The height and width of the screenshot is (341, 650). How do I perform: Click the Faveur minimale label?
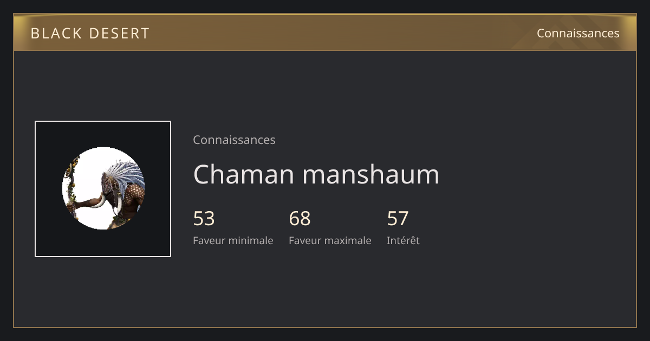point(233,240)
